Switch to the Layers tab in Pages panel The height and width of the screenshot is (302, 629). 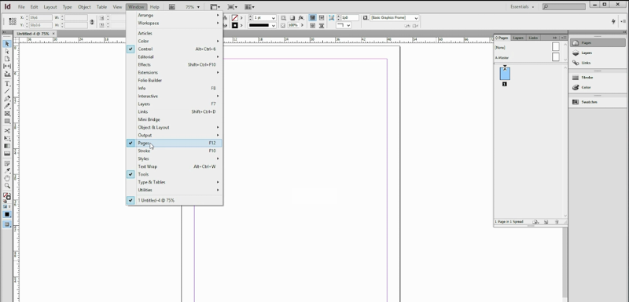click(518, 38)
